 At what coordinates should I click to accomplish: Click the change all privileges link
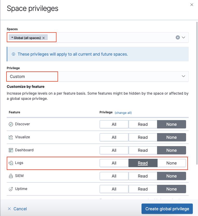[x=123, y=113]
